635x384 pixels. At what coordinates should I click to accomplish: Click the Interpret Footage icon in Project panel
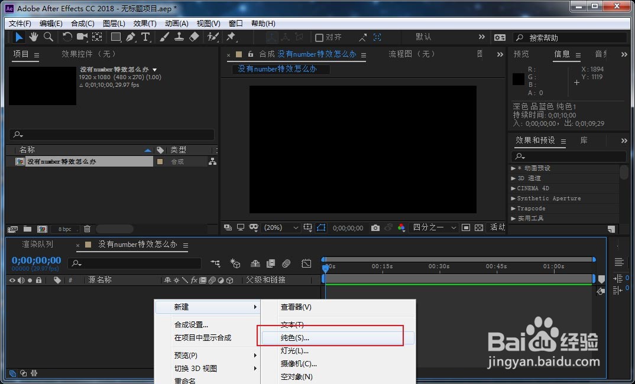pyautogui.click(x=12, y=229)
